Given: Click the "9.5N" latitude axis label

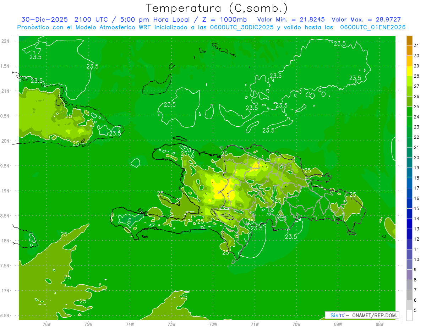Looking at the screenshot, I should point(5,166).
